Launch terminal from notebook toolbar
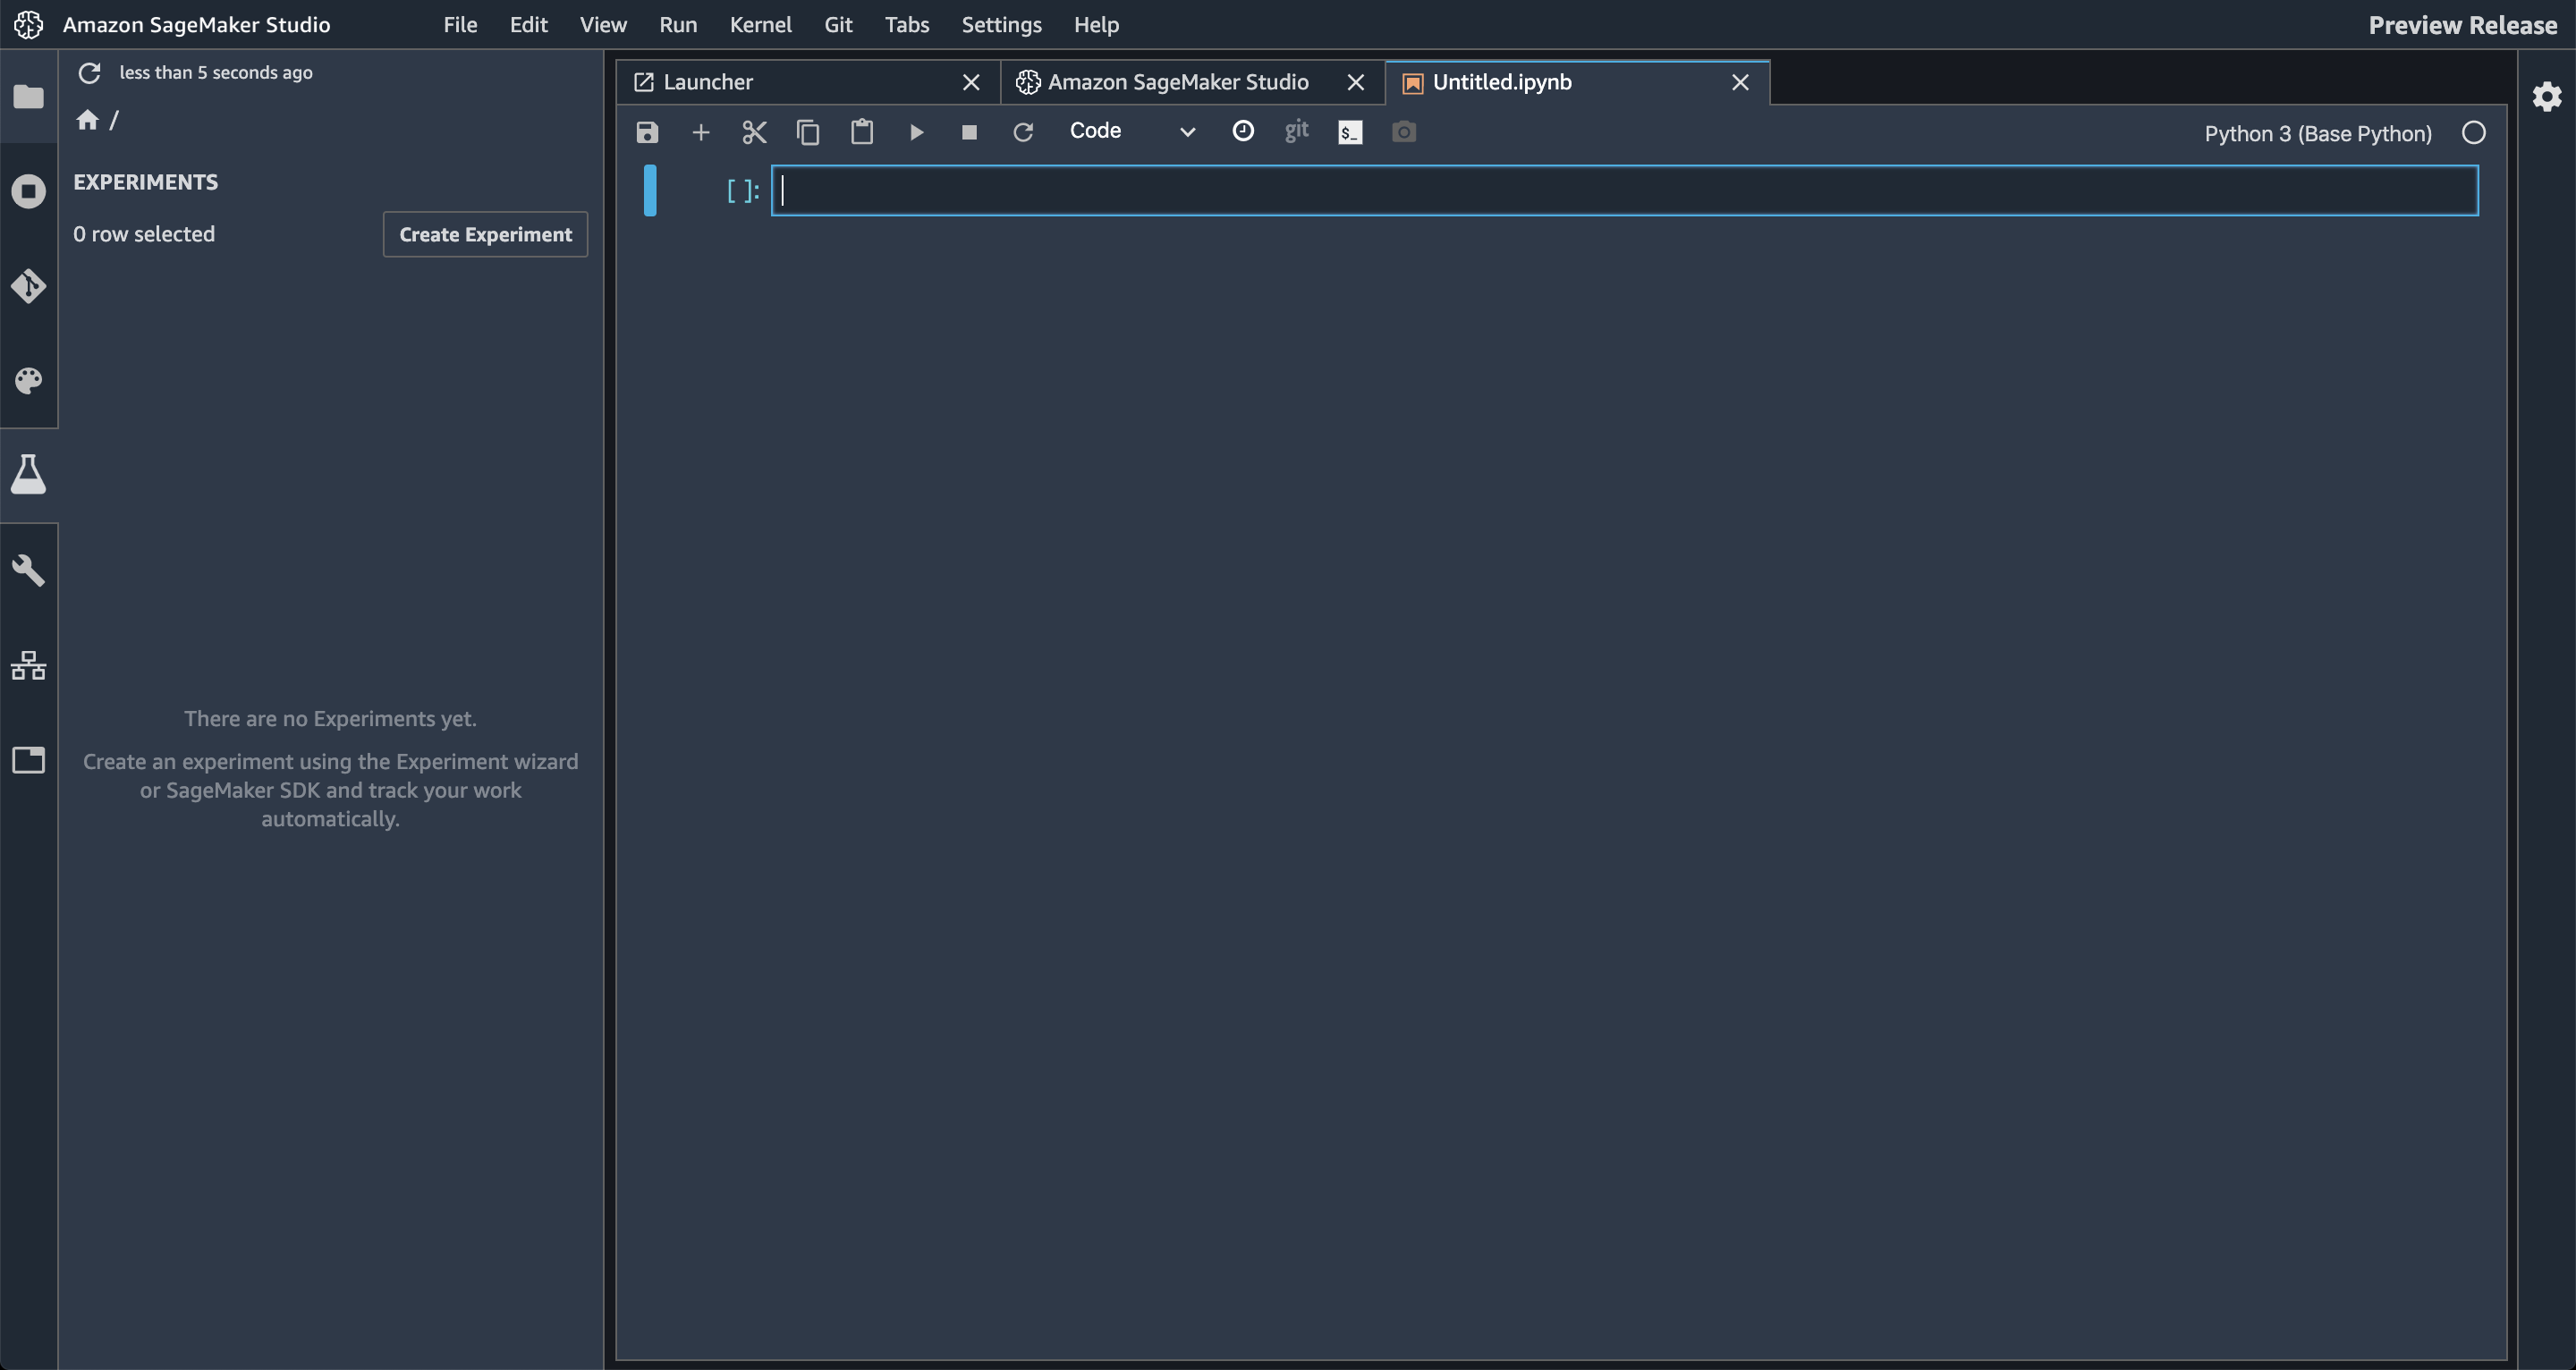Image resolution: width=2576 pixels, height=1370 pixels. (x=1350, y=132)
